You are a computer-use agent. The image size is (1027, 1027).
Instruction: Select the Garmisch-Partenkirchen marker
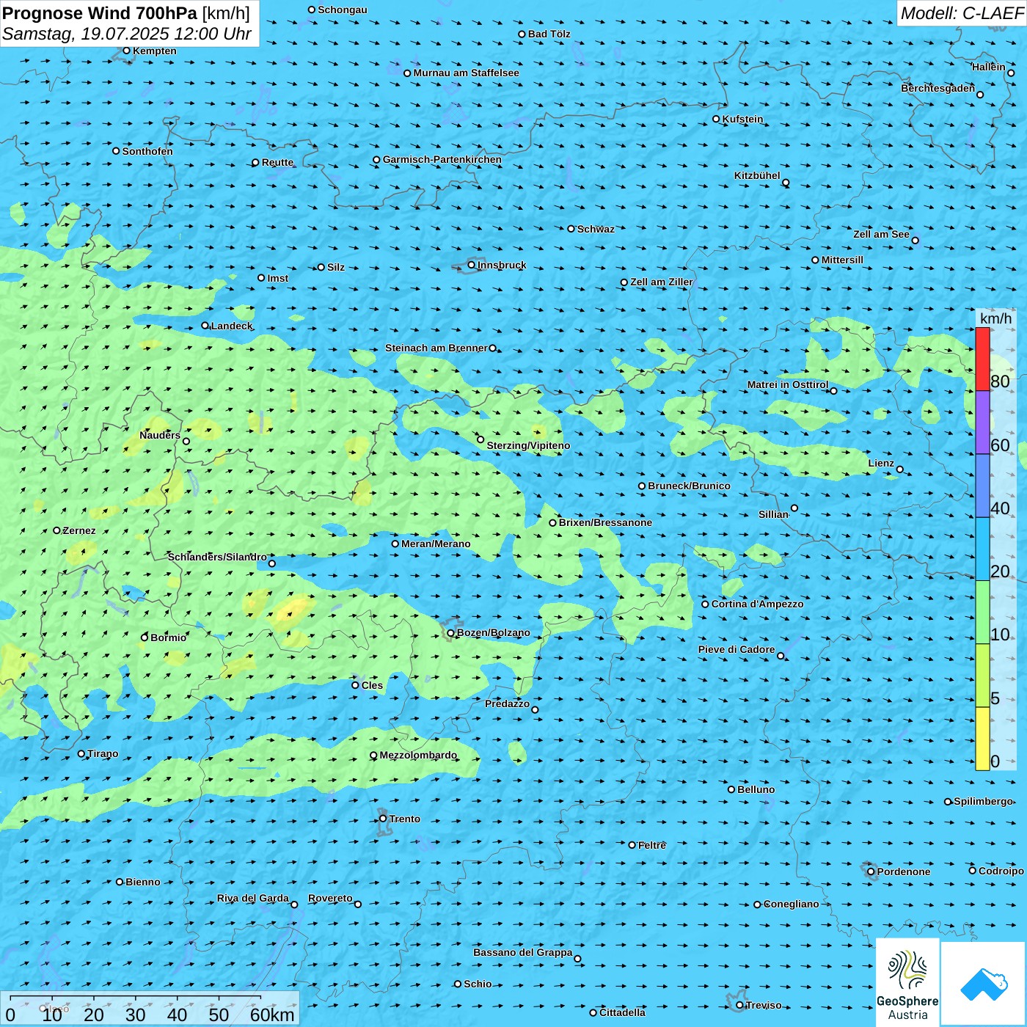376,160
